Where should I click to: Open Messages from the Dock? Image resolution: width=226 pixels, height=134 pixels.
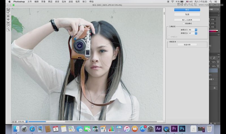pos(79,129)
